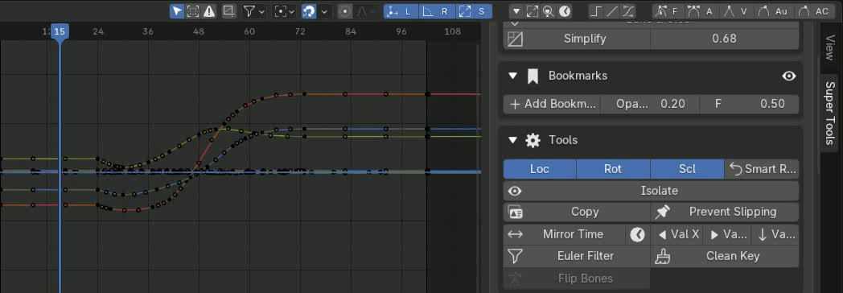Click the Simplify button
843x293 pixels.
tap(577, 39)
